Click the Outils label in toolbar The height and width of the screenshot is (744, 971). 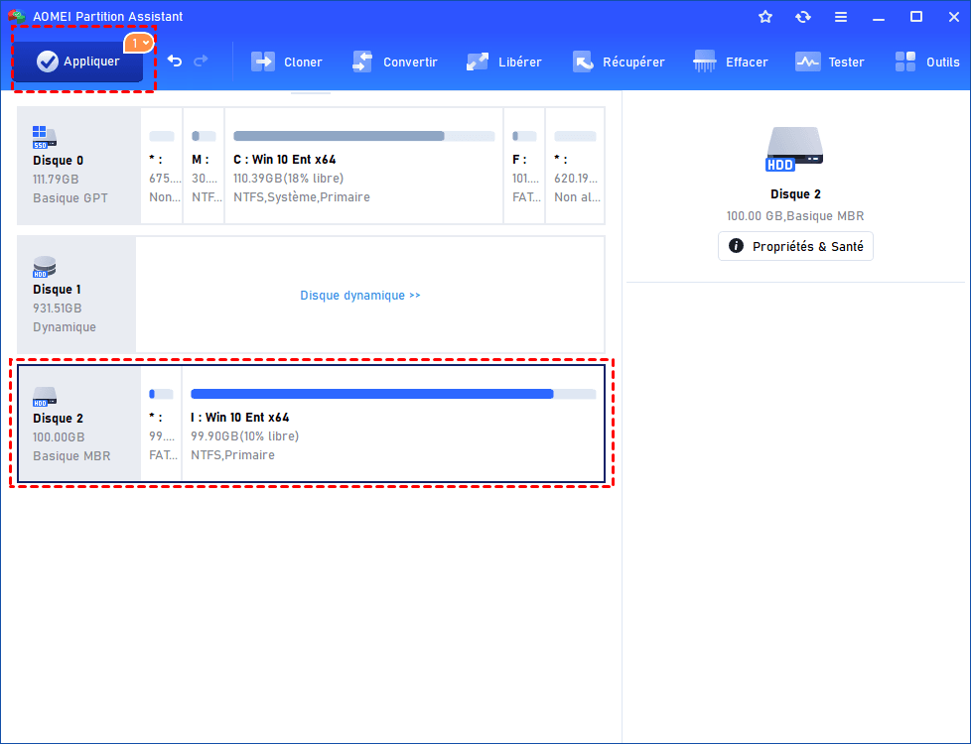point(943,62)
